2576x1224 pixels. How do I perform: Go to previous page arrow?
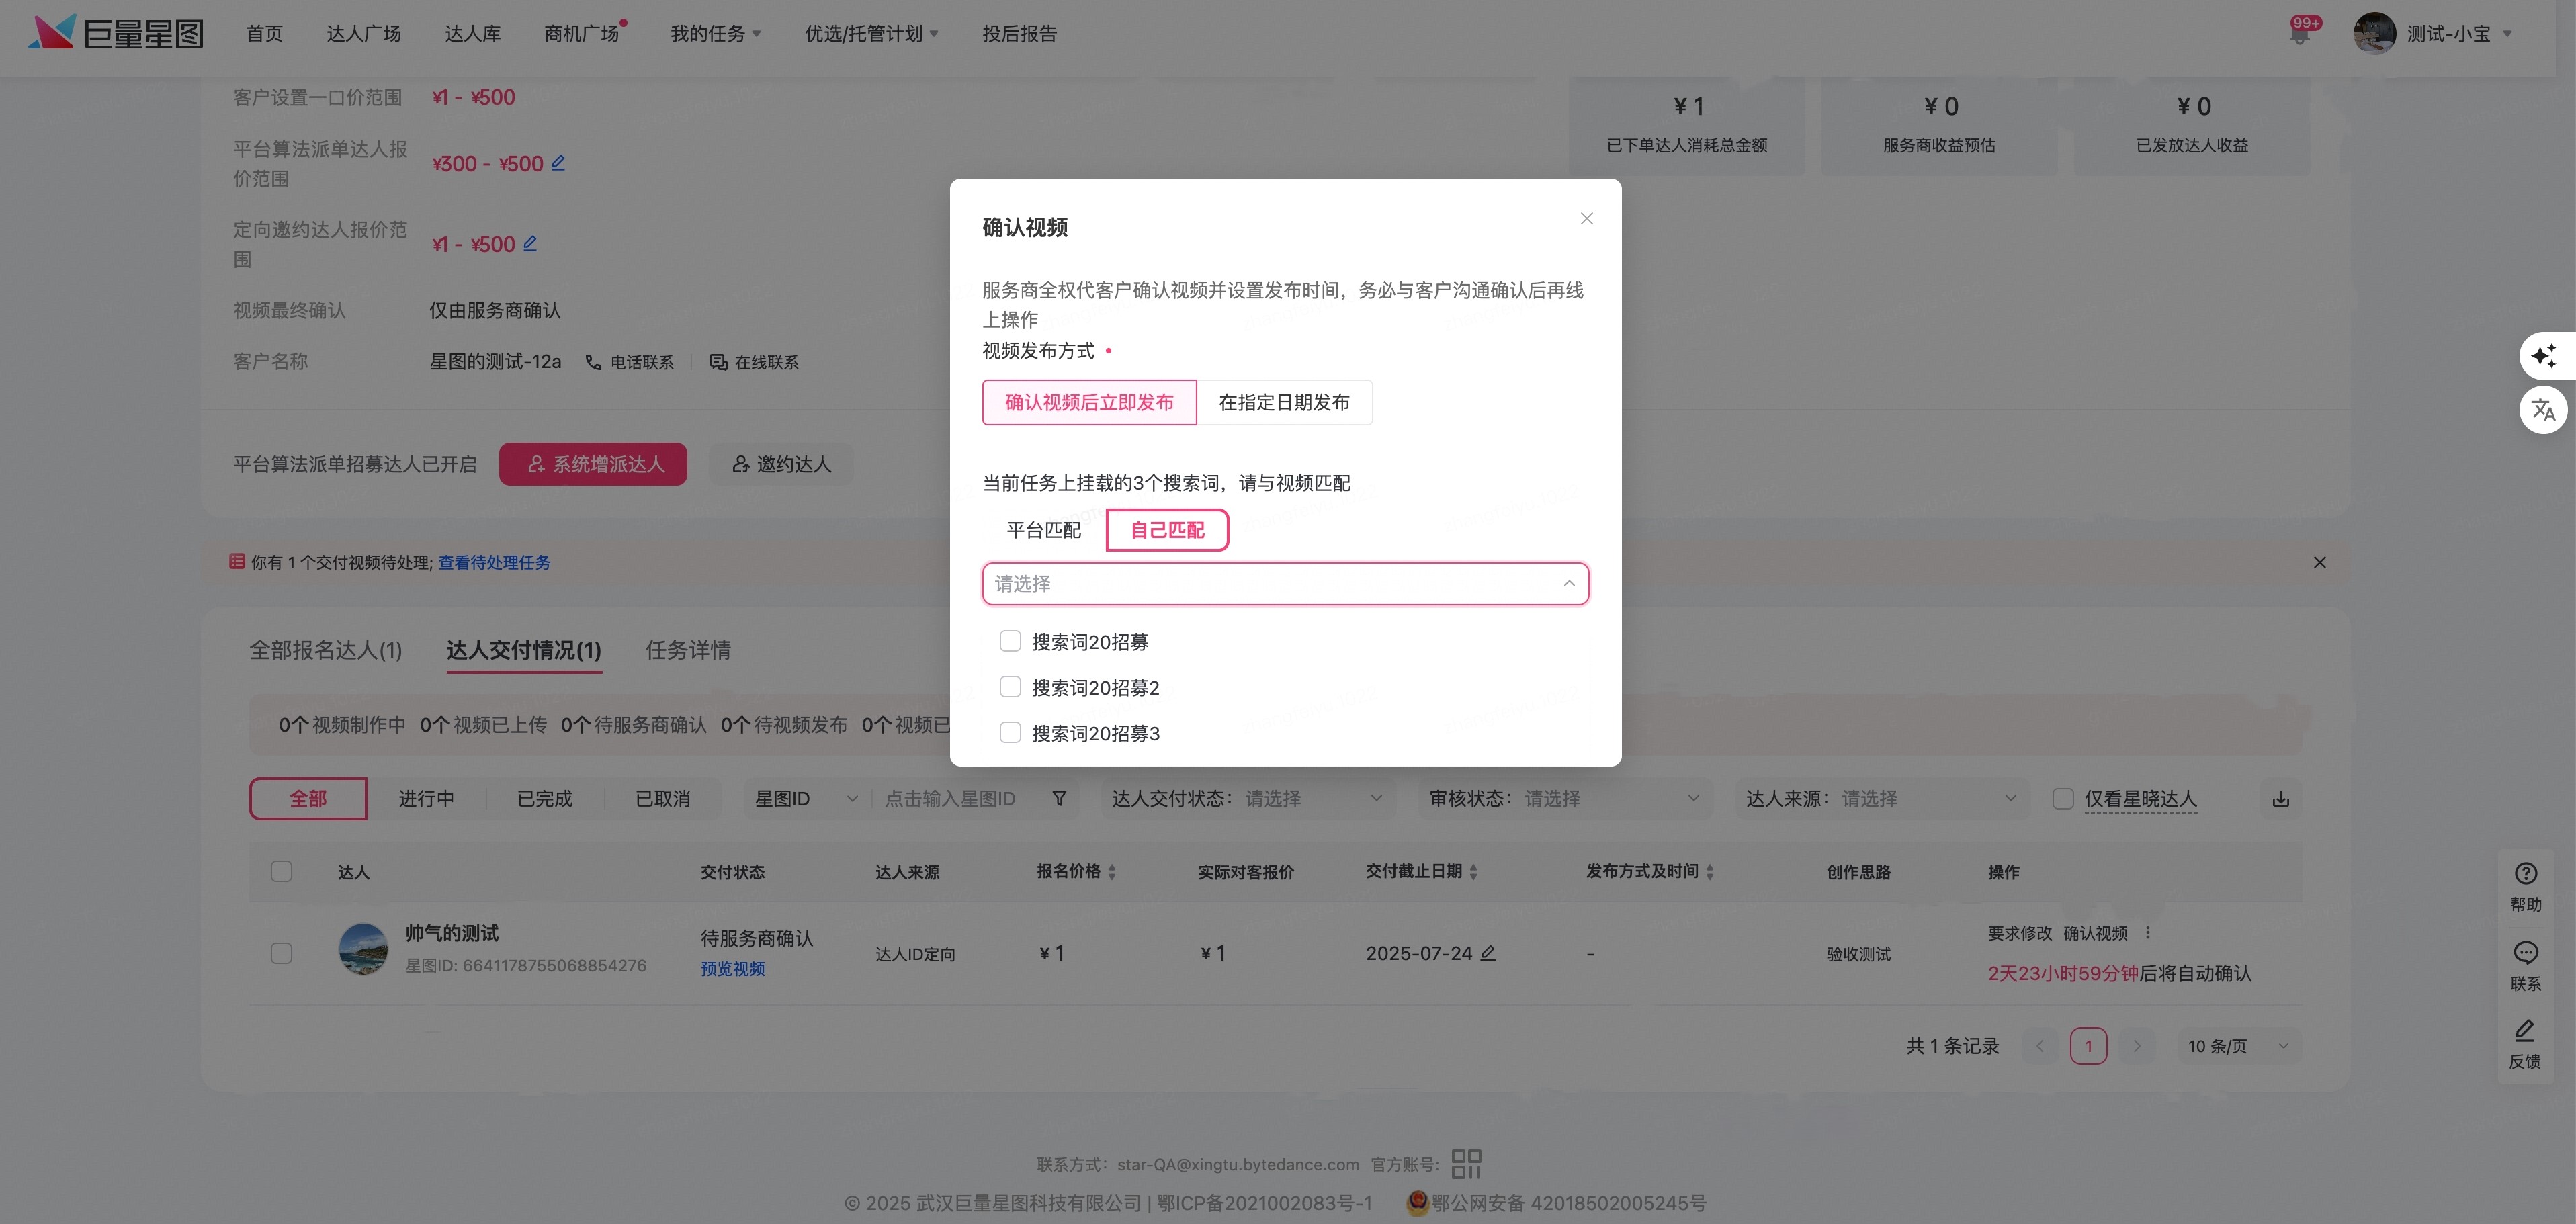[2040, 1046]
